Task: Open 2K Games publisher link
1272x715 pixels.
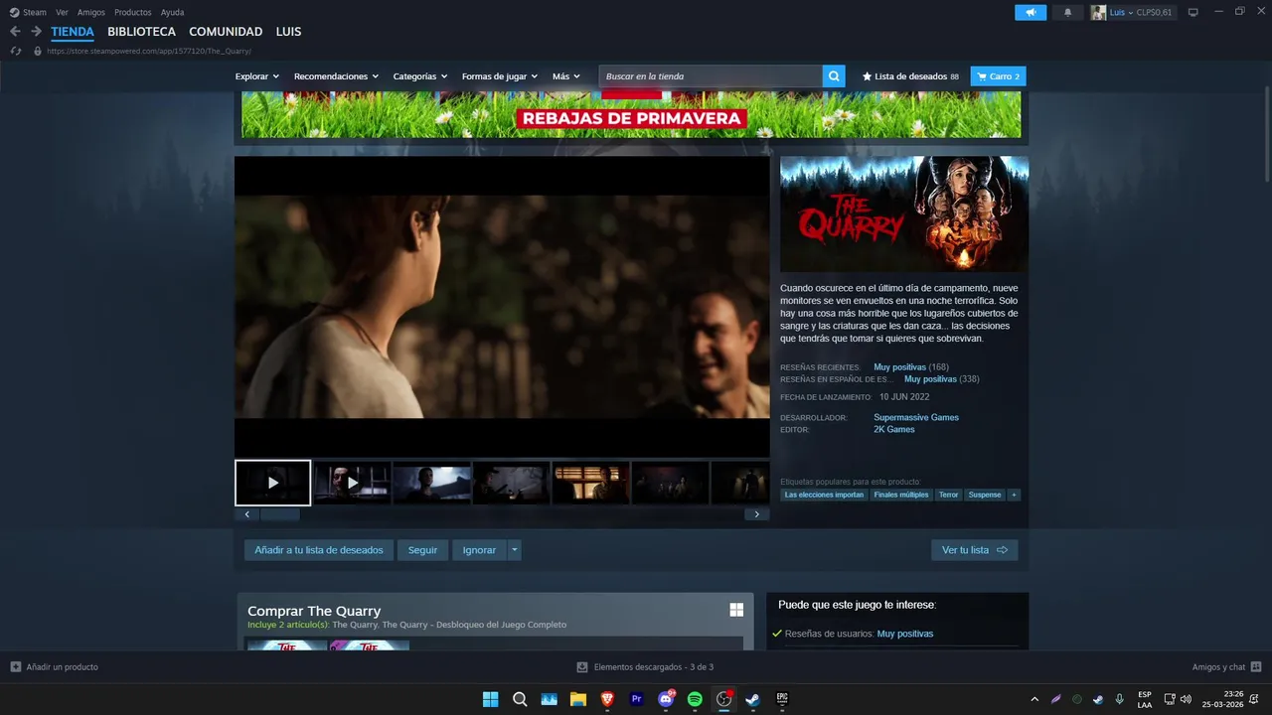Action: 894,430
